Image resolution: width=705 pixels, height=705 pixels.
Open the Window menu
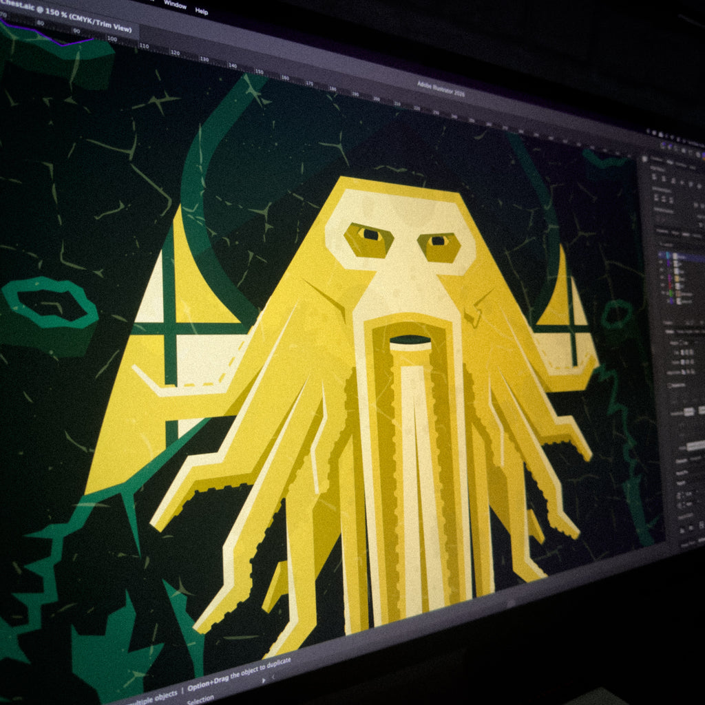(x=175, y=5)
